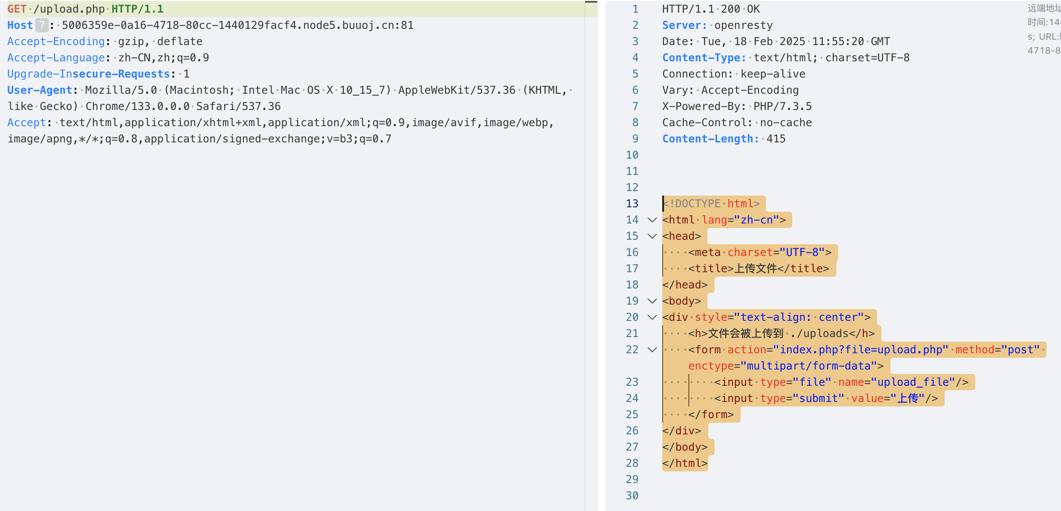Click the Host header name

tap(20, 25)
